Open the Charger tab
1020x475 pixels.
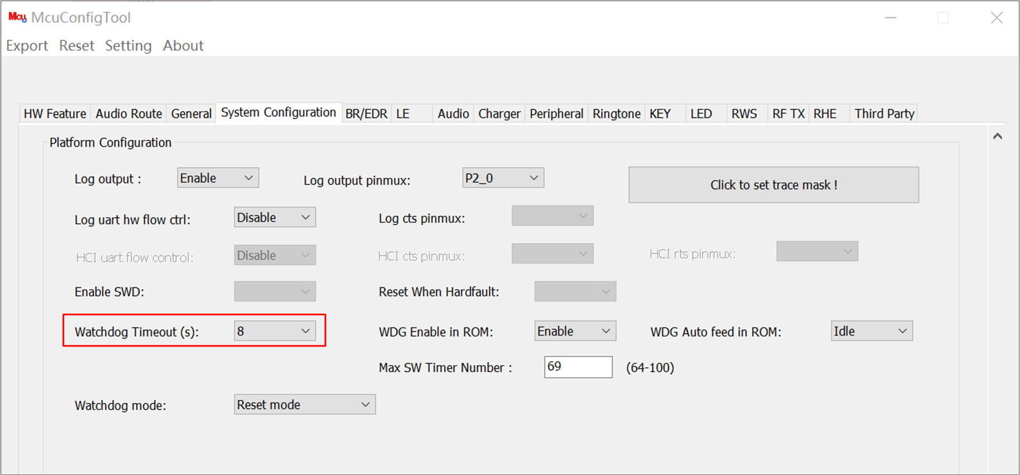pos(499,114)
